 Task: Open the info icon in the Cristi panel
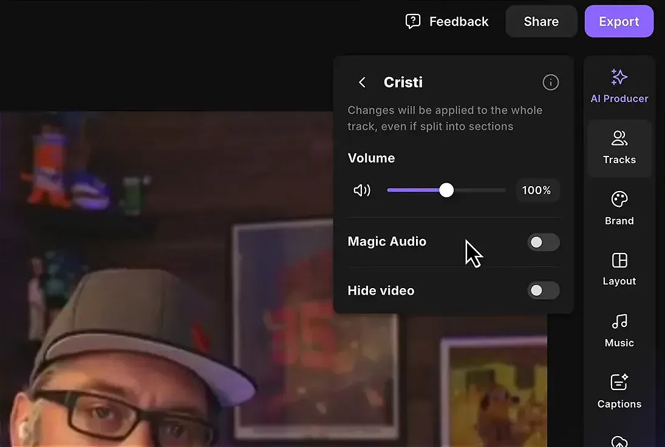(x=550, y=82)
